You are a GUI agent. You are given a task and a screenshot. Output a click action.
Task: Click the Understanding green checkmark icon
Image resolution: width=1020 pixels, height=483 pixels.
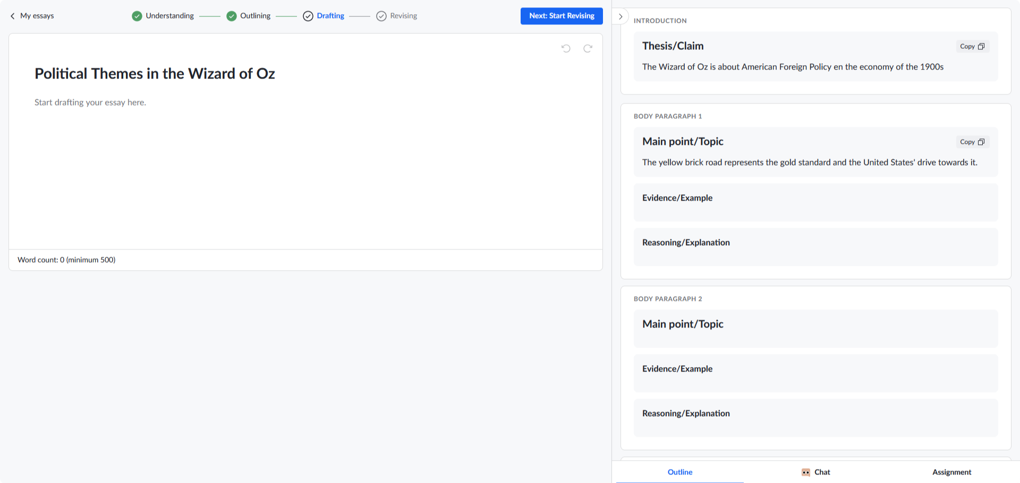(137, 16)
